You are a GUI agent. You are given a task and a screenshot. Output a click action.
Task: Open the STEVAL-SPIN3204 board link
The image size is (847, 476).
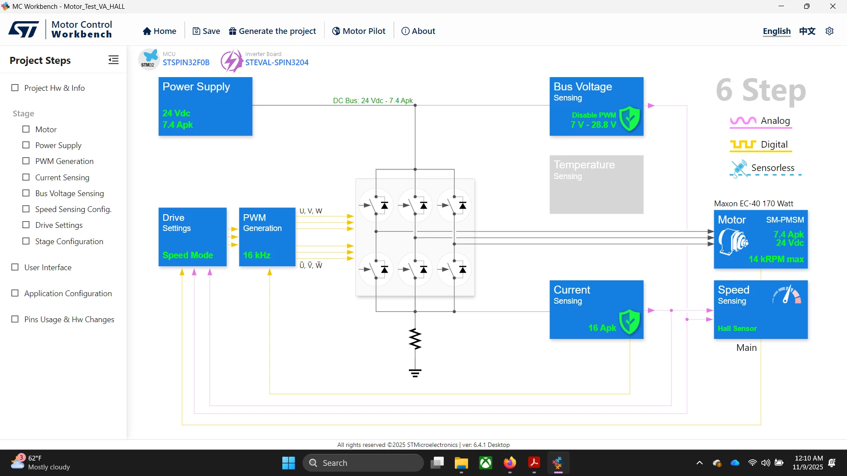[277, 63]
